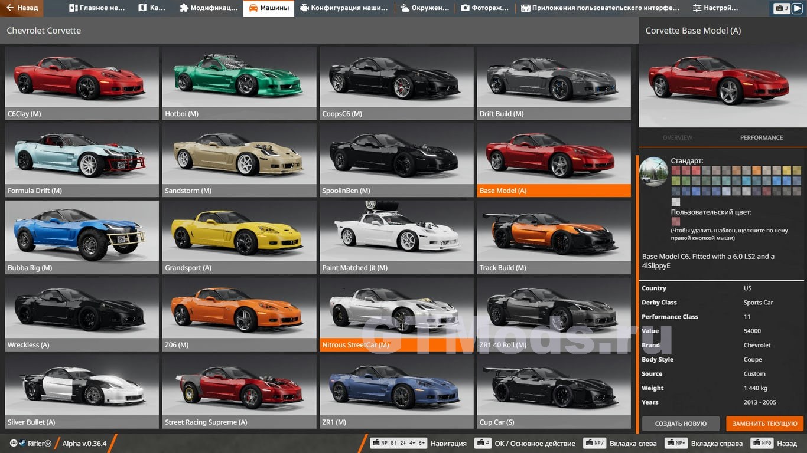Open the Модификации puzzle-piece tab
Viewport: 807px width, 453px height.
tap(209, 8)
